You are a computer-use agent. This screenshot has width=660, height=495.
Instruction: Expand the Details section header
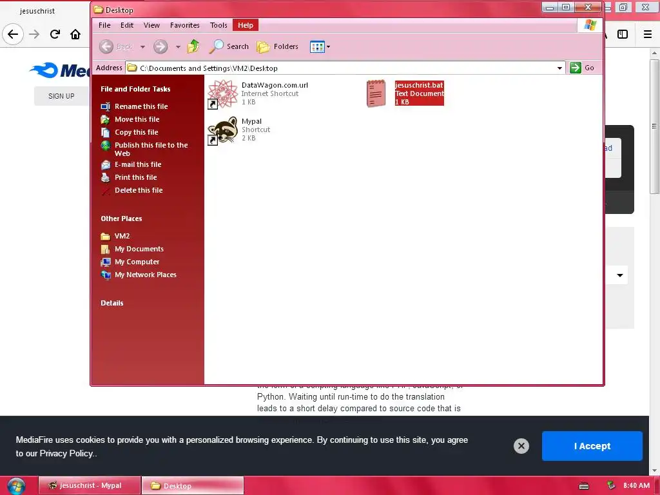[x=112, y=303]
